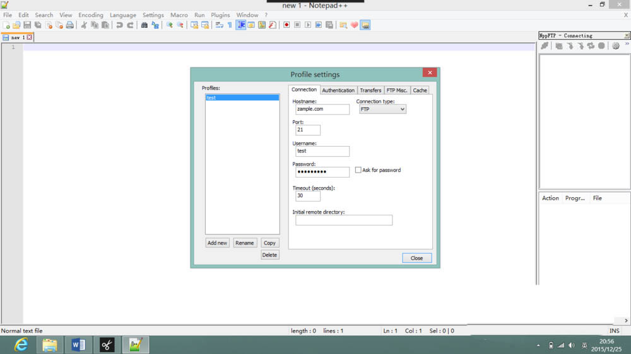The height and width of the screenshot is (354, 631).
Task: Open NppFTP settings gear icon
Action: (x=616, y=46)
